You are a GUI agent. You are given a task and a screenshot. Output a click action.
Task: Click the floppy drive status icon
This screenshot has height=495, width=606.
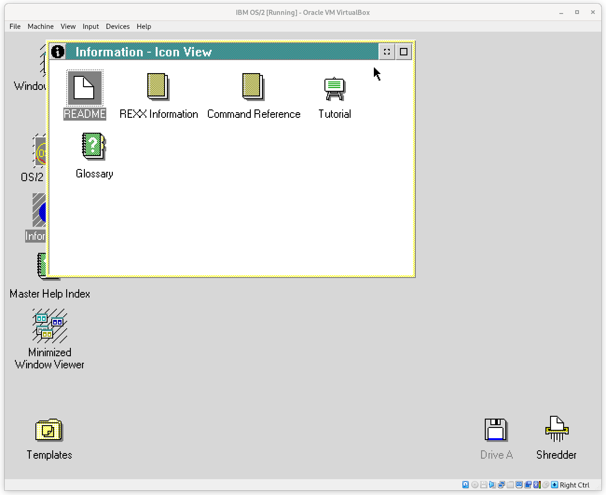(x=483, y=485)
